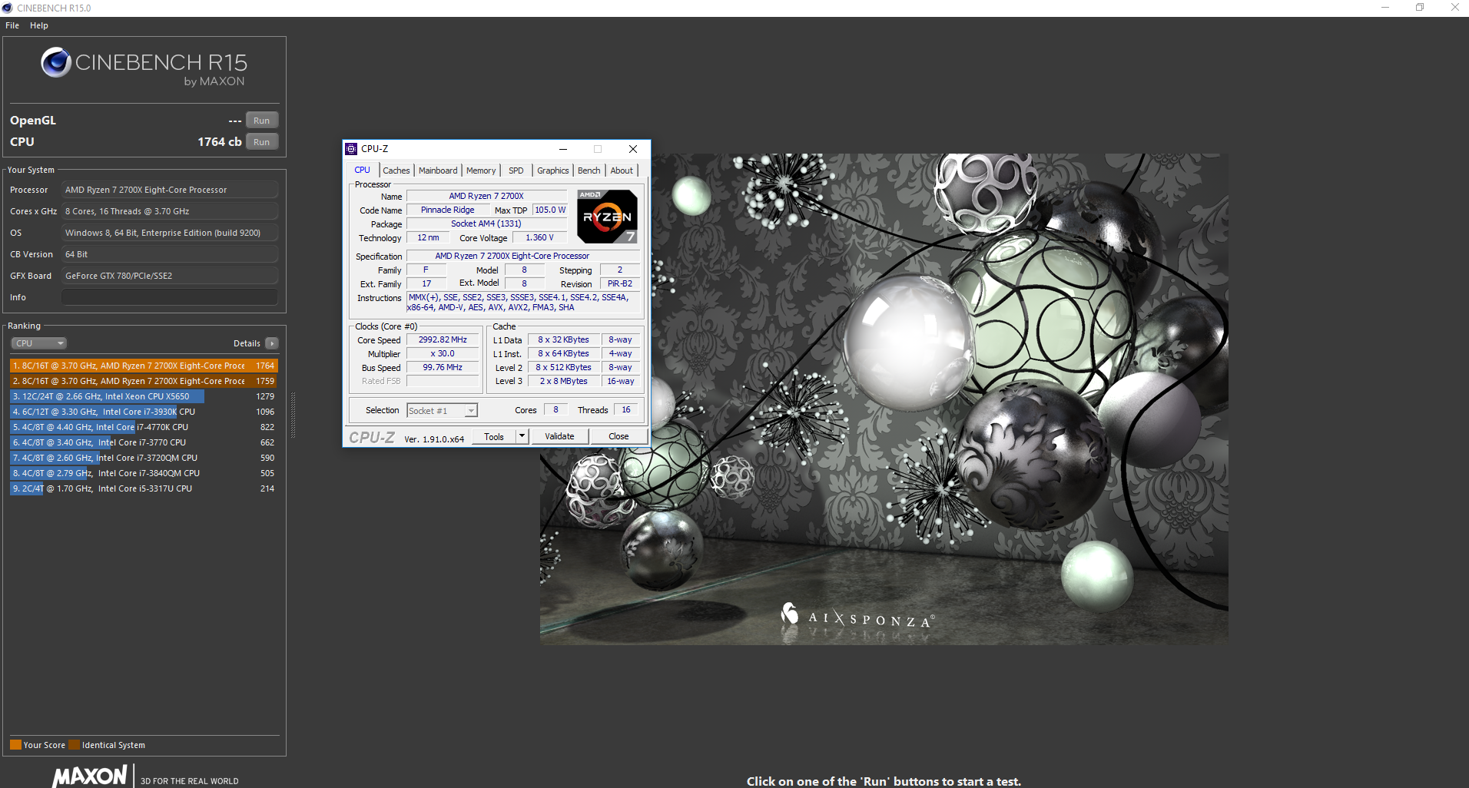Viewport: 1469px width, 788px height.
Task: Select the Intel Core i7-3720QM ranking row
Action: [144, 458]
